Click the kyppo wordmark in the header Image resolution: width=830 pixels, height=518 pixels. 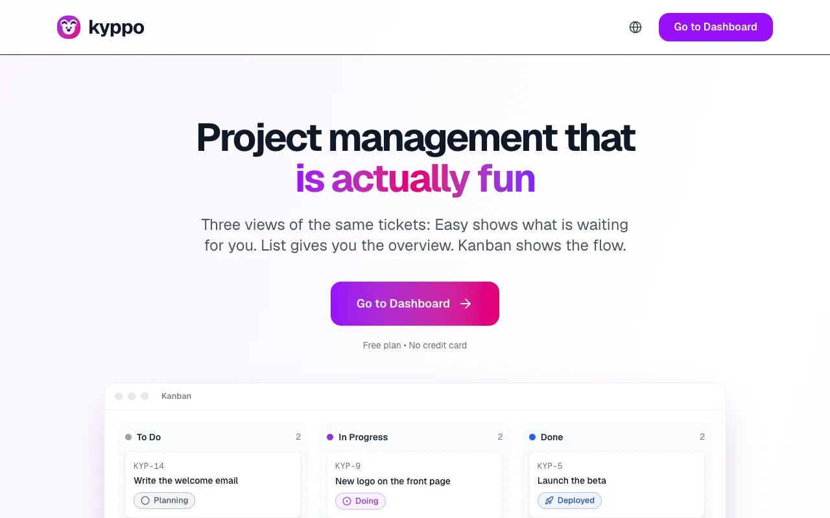pos(116,28)
